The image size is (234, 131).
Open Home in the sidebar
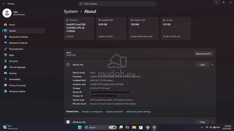23,25
